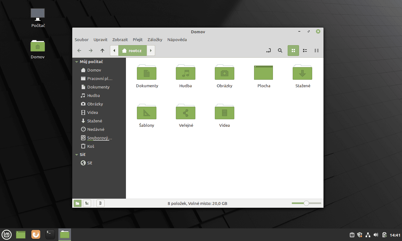Collapse the Síť section
Screen dimensions: 402x241
click(76, 154)
